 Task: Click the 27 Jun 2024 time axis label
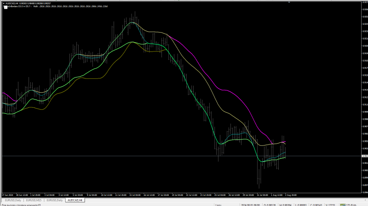coord(7,195)
